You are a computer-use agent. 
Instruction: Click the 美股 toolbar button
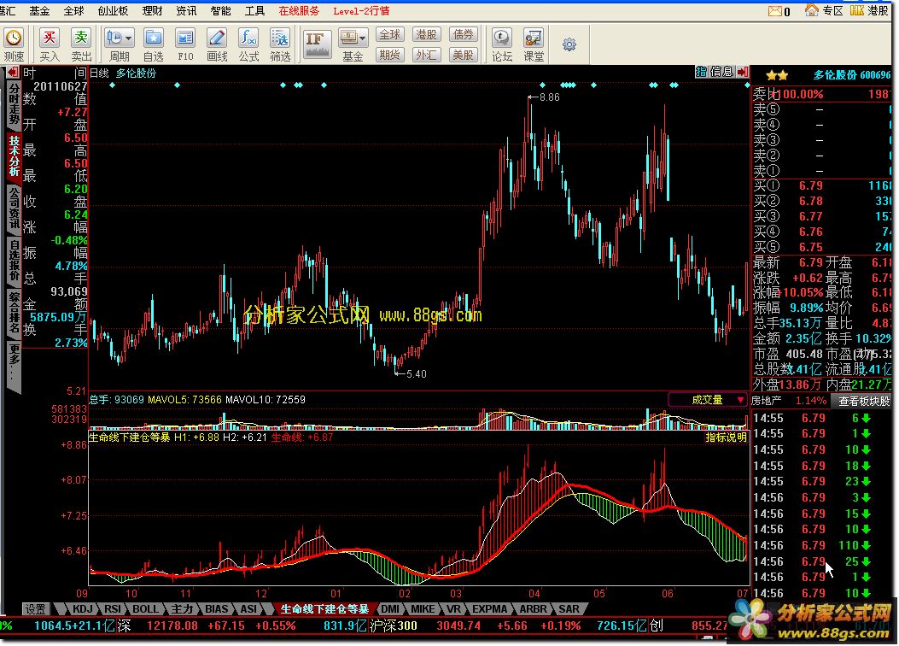coord(463,55)
